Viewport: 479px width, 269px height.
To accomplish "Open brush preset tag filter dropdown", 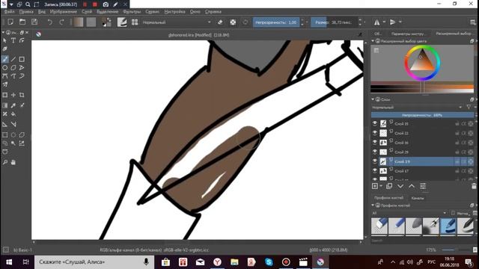I will click(x=409, y=213).
